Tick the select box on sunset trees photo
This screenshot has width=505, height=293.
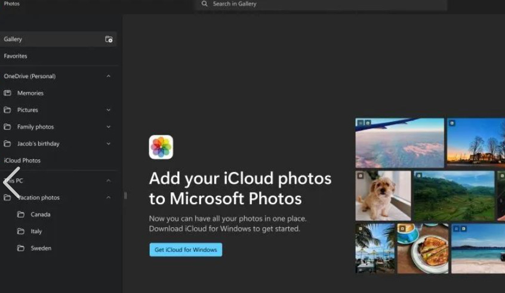[x=452, y=123]
